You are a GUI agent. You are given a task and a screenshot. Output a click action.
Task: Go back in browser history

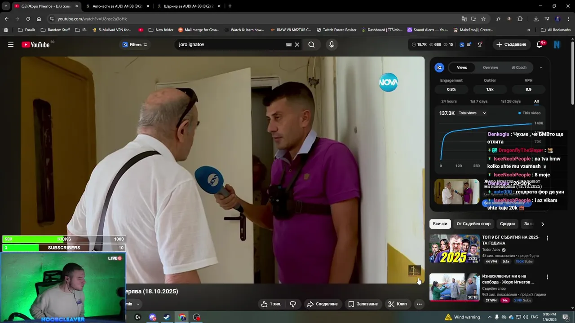(x=6, y=19)
